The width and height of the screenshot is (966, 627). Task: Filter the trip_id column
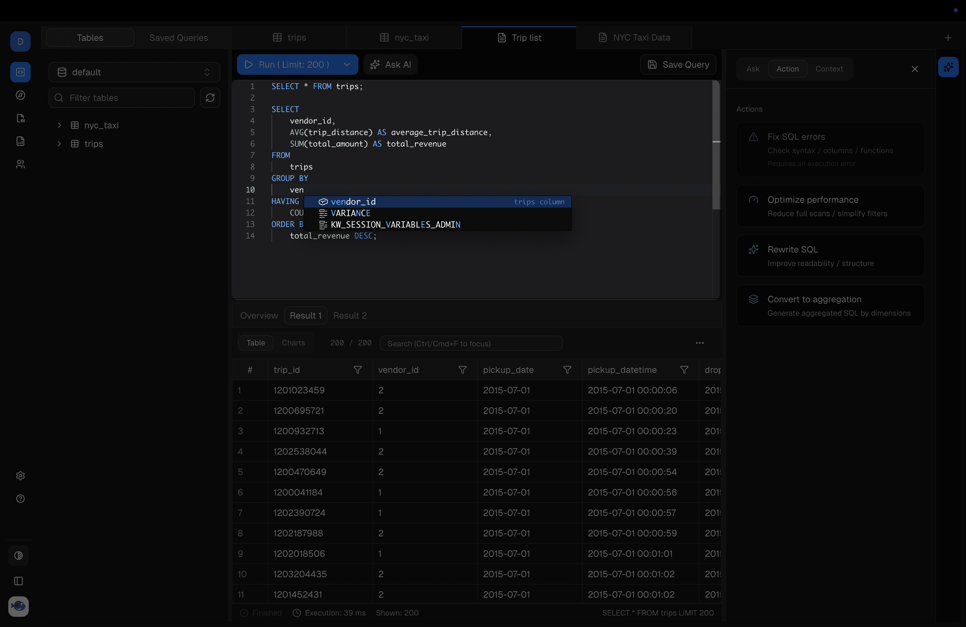[357, 370]
